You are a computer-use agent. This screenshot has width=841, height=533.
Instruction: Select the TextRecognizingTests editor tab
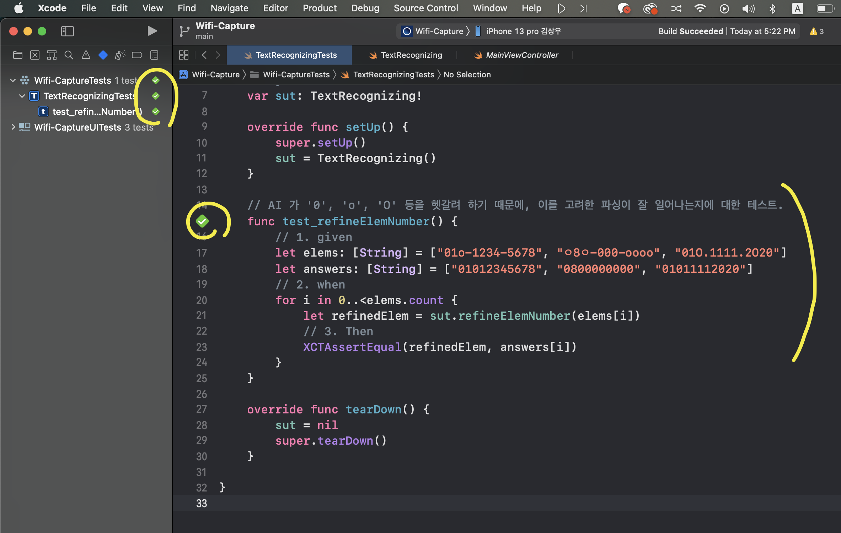coord(290,55)
